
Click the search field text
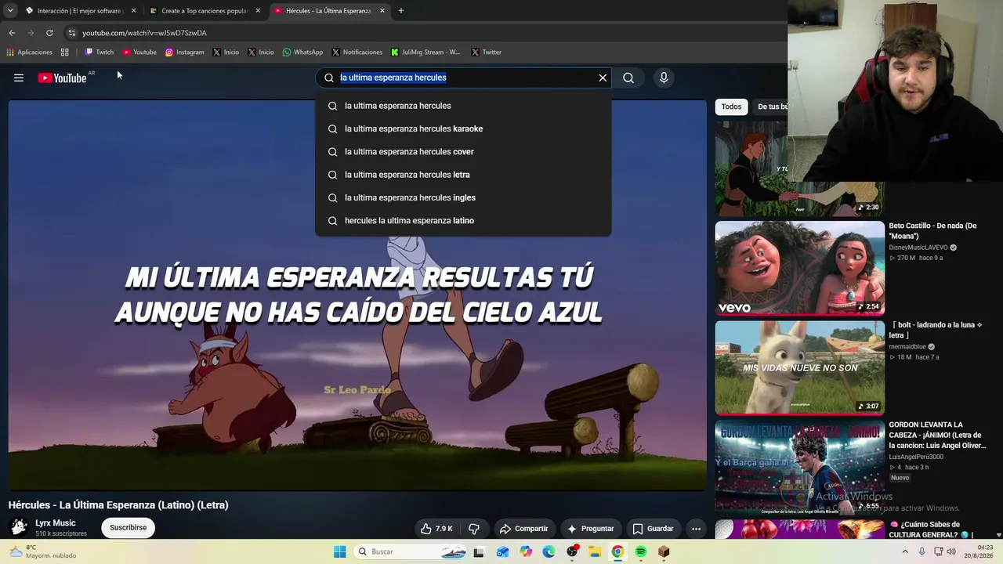pyautogui.click(x=393, y=78)
